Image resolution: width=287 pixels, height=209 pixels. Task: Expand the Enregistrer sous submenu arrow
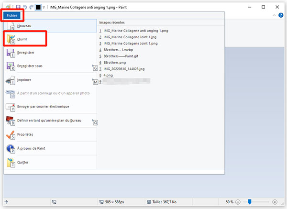tap(95, 66)
